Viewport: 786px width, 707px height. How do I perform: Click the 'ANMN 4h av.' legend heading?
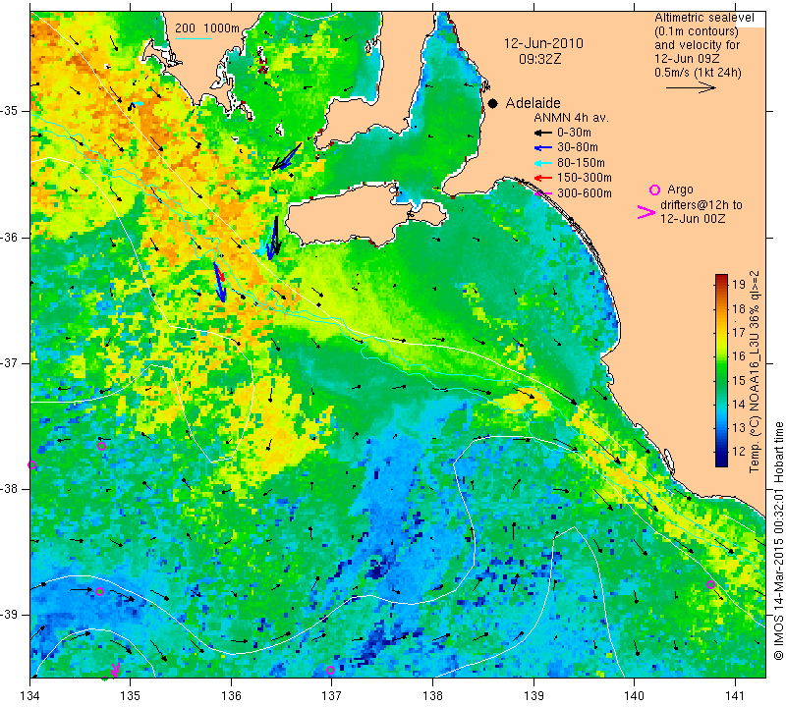click(571, 118)
